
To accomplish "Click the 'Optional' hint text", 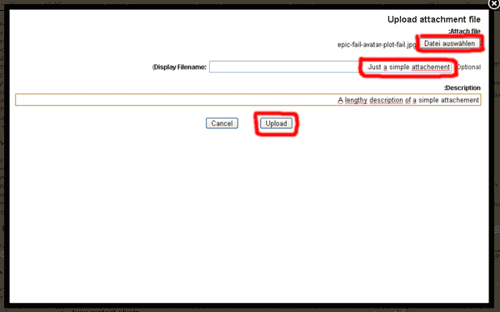I will click(468, 67).
